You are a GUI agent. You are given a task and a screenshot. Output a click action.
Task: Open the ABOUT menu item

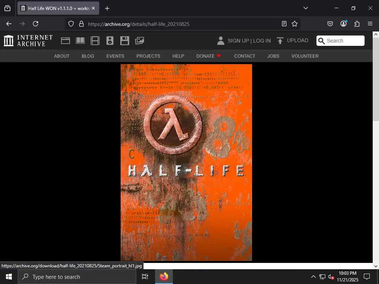pos(62,56)
